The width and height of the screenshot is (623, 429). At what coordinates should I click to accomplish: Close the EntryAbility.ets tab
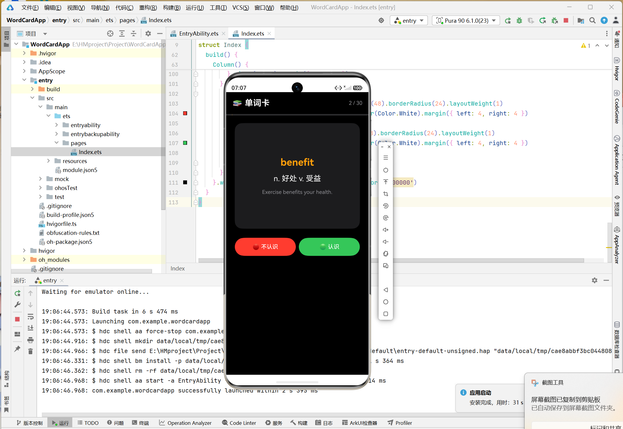[x=224, y=34]
